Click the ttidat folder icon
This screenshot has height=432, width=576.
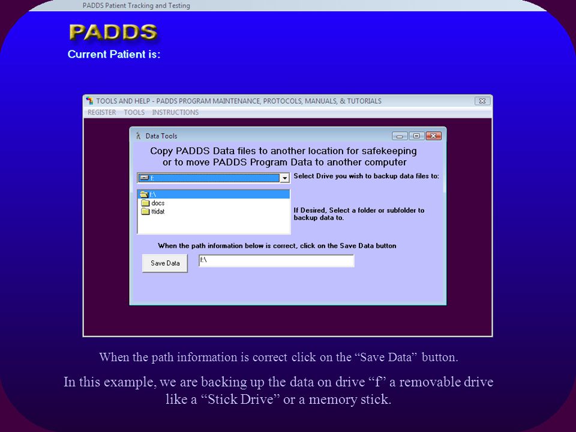pos(145,212)
